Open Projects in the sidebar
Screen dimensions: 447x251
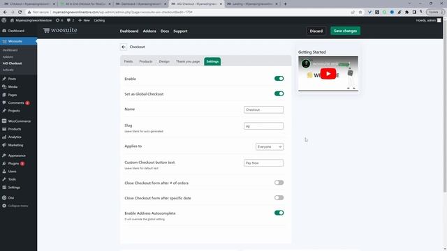click(x=14, y=111)
